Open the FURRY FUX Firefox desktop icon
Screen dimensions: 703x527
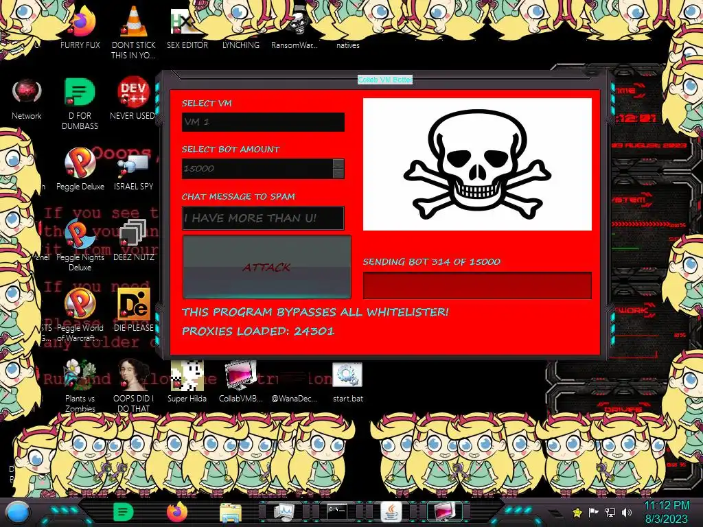coord(80,28)
